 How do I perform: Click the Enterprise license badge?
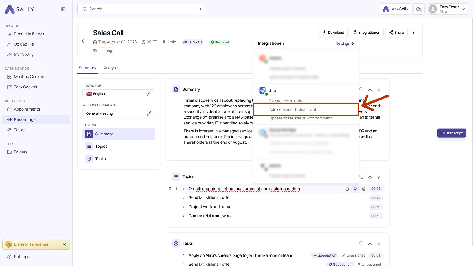pyautogui.click(x=36, y=244)
